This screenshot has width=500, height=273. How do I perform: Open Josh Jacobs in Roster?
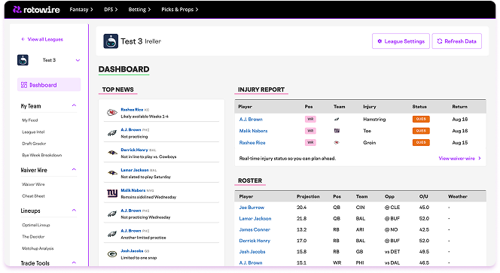tap(252, 251)
